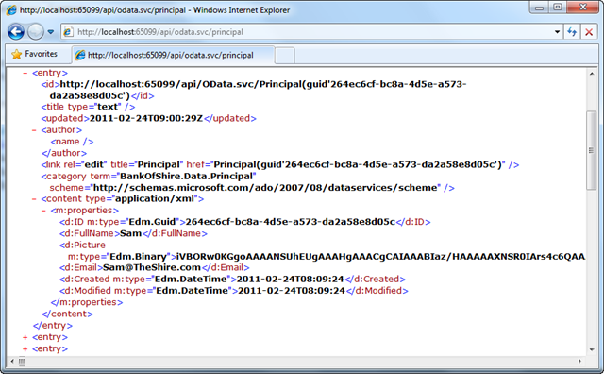
Task: Click the closing </content> tag
Action: tap(67, 314)
